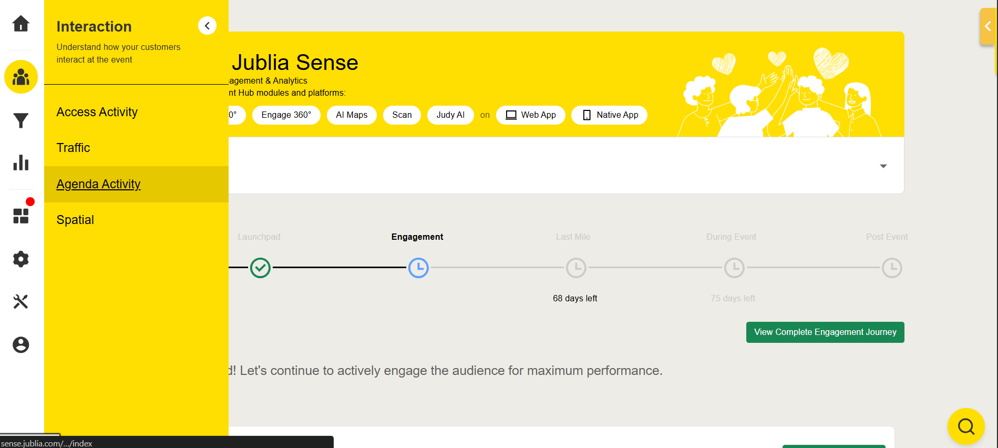
Task: Click the Native App pill
Action: click(x=610, y=115)
